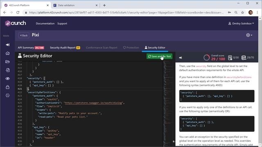
Task: Click the "in": "header" line
Action: click(x=45, y=138)
